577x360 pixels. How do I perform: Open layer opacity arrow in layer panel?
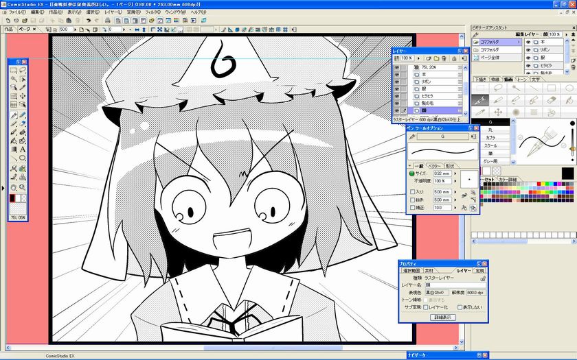coord(418,58)
